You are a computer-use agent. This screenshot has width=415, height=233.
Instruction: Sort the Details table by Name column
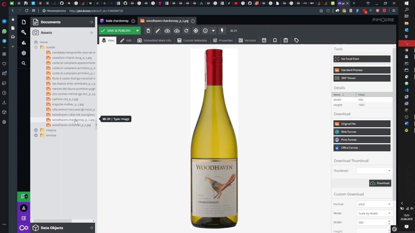[343, 94]
